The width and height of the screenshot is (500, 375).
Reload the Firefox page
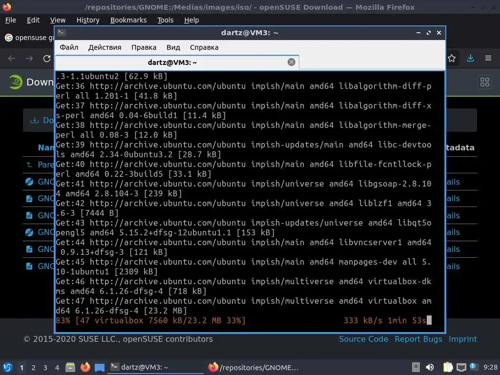47,59
